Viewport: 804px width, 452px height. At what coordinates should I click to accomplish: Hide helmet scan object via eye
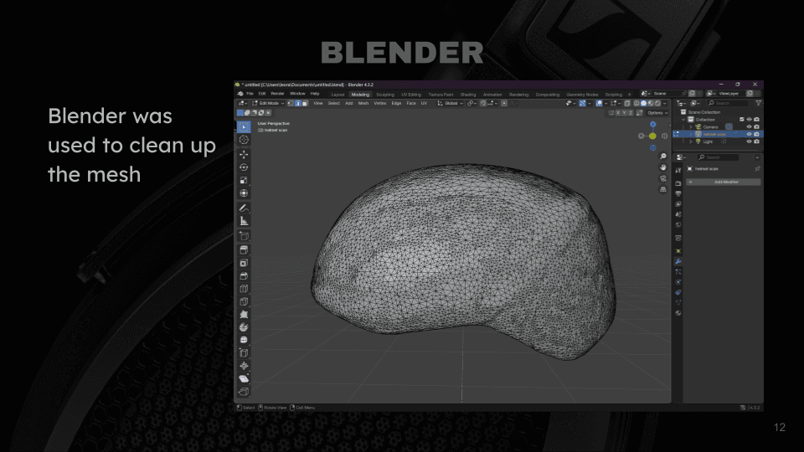coord(749,134)
